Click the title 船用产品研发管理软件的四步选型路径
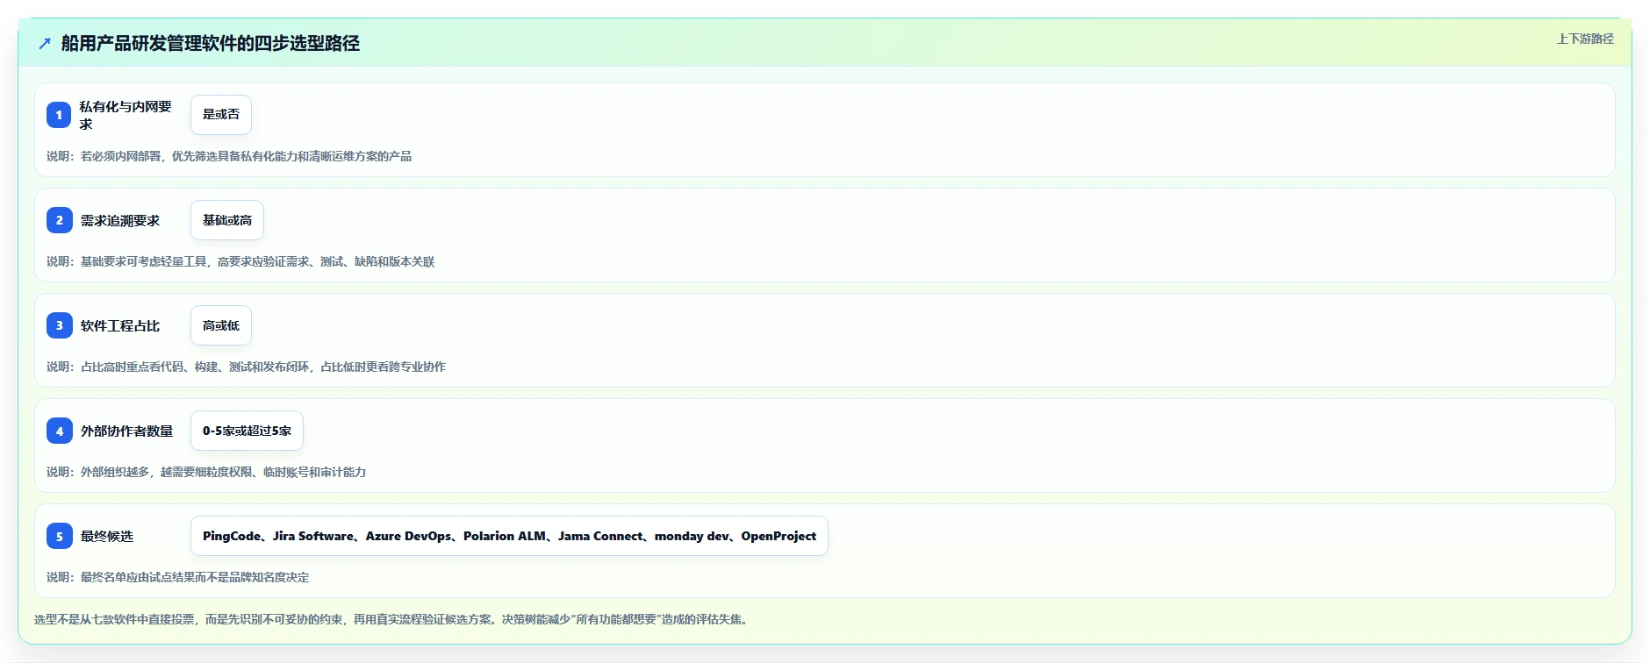Screen dimensions: 1650x663 click(211, 44)
